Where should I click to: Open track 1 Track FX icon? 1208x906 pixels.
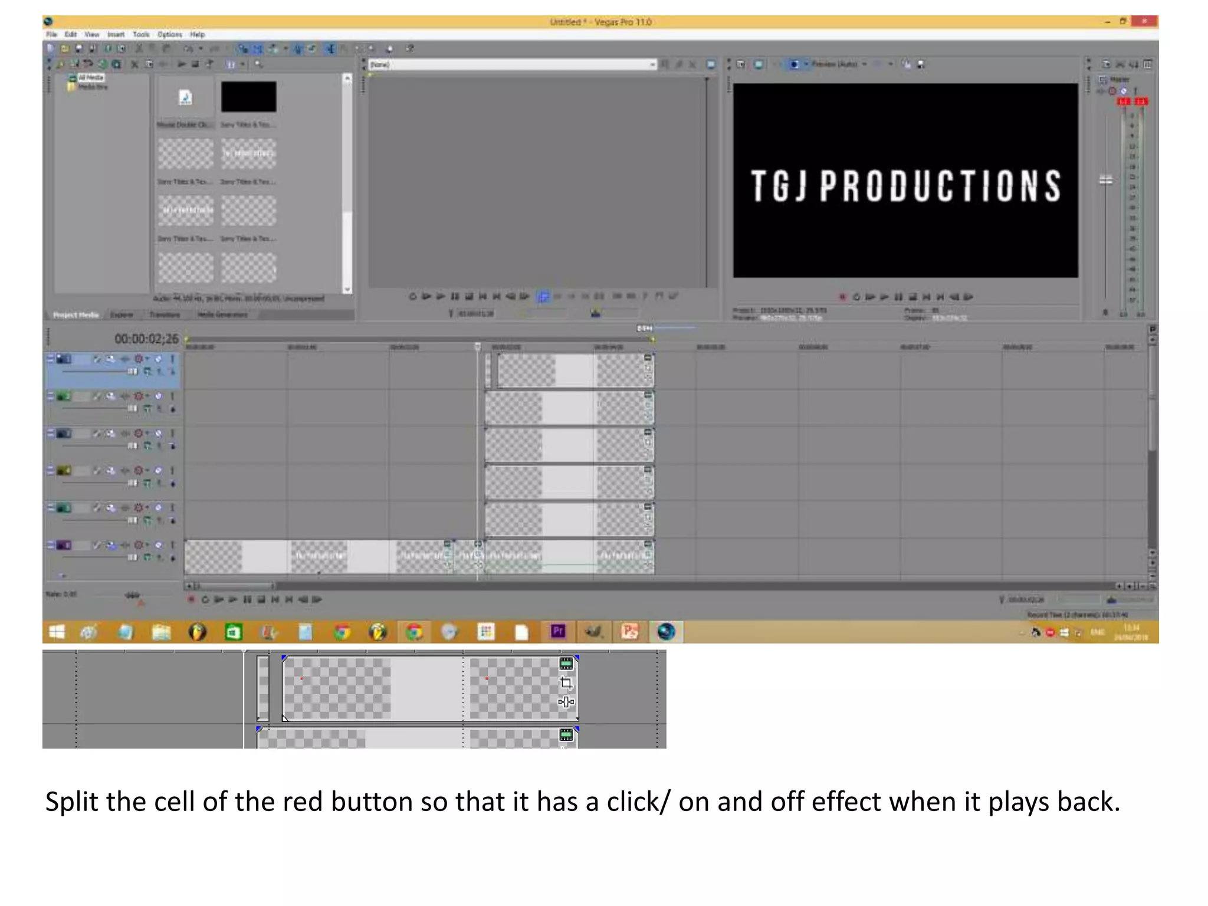point(124,359)
